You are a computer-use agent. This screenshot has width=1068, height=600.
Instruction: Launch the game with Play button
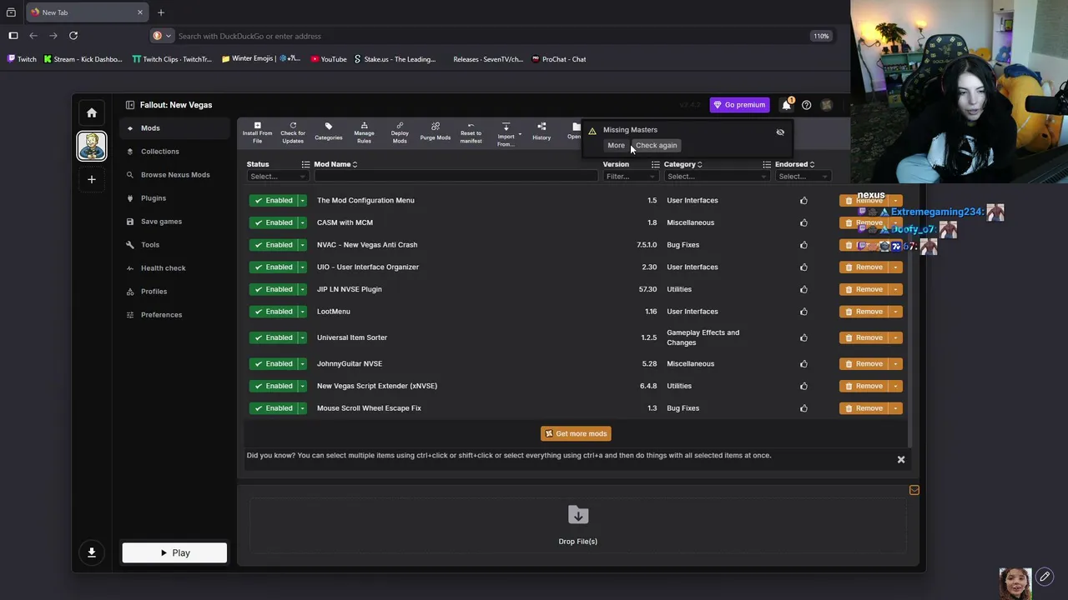click(x=174, y=552)
